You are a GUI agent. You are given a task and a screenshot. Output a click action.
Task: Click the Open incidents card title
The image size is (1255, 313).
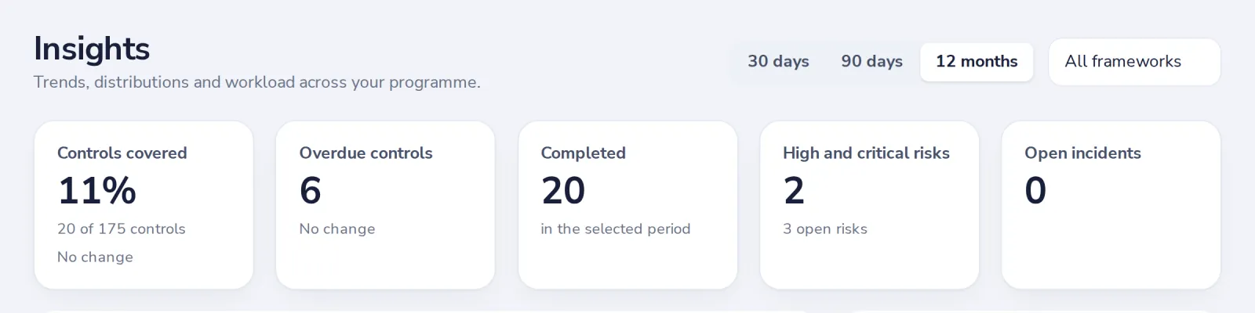tap(1082, 153)
